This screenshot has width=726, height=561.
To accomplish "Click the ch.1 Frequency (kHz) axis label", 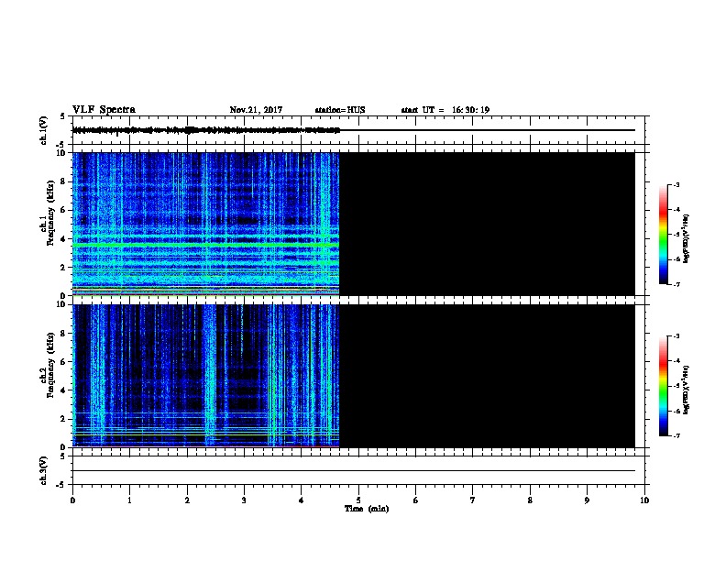I will click(x=47, y=213).
